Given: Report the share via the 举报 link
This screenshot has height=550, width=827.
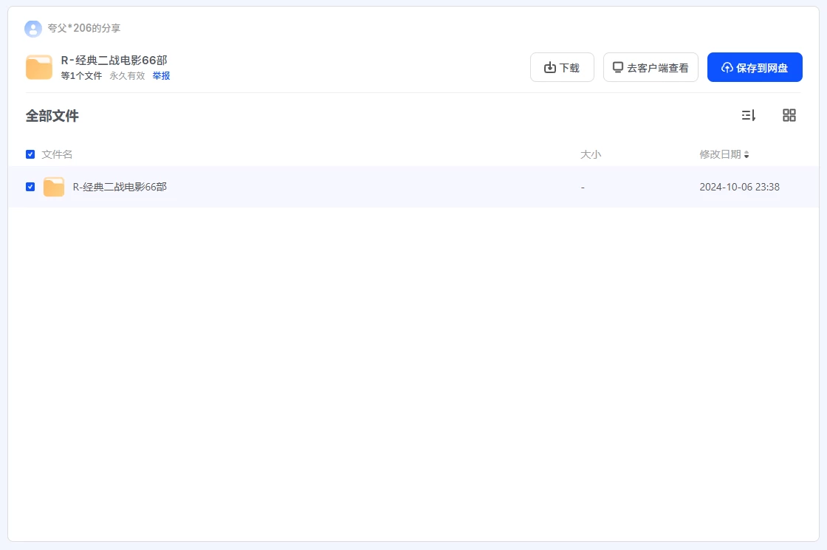Looking at the screenshot, I should (x=161, y=76).
